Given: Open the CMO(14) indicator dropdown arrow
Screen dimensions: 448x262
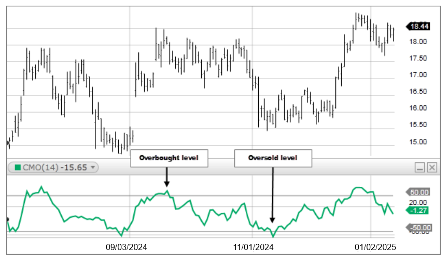Looking at the screenshot, I should (93, 167).
